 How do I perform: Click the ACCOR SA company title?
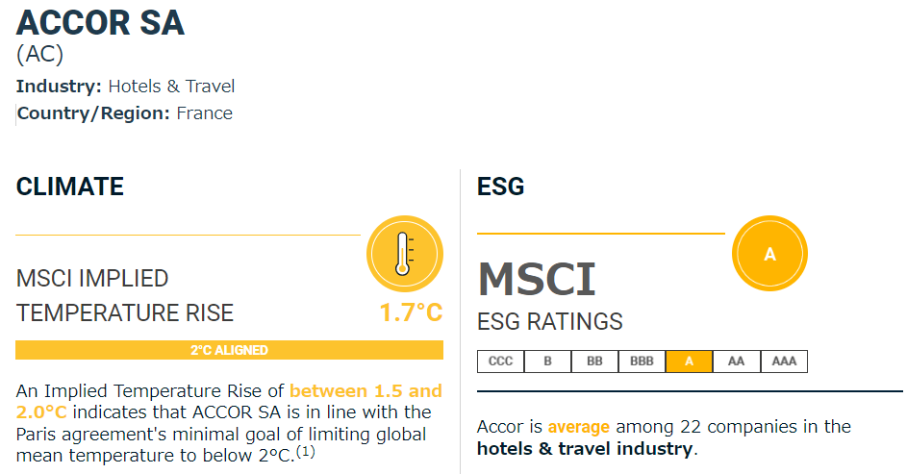pyautogui.click(x=100, y=23)
